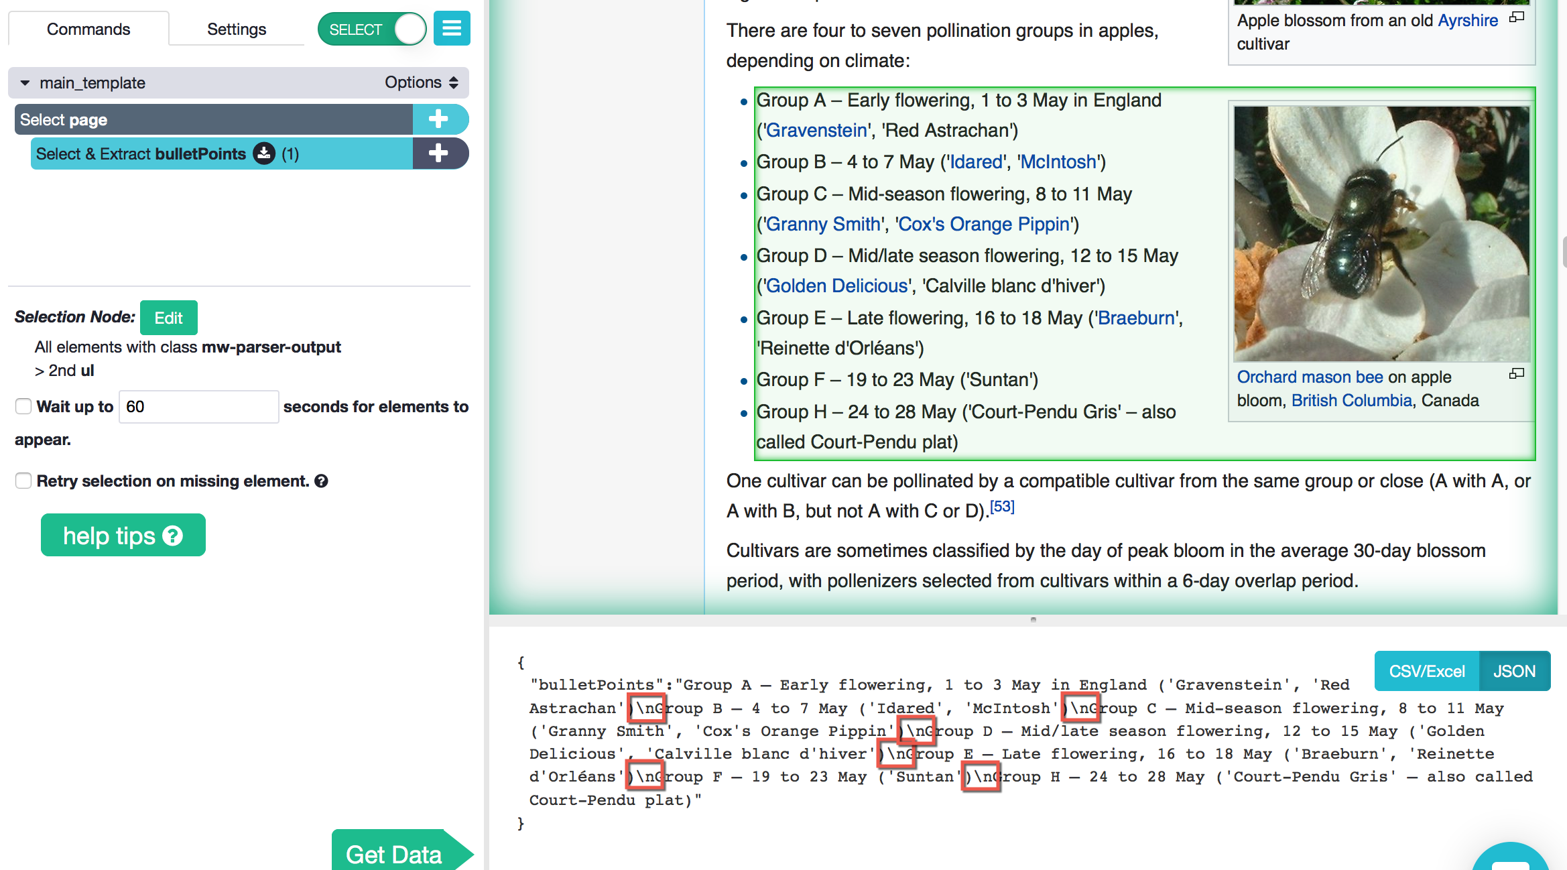
Task: Open help tips
Action: pyautogui.click(x=123, y=535)
